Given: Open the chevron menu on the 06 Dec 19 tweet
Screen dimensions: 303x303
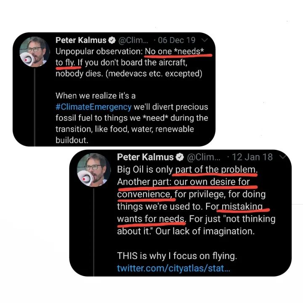Looking at the screenshot, I should pyautogui.click(x=205, y=40).
